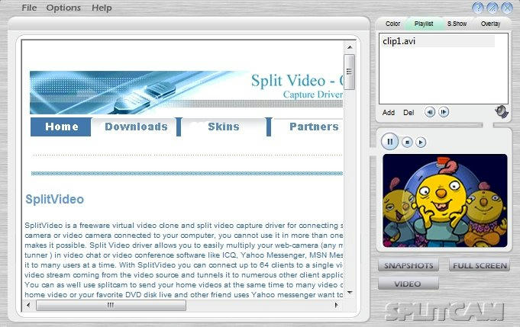This screenshot has height=327, width=520.
Task: Click the Split Video banner image
Action: coord(186,93)
